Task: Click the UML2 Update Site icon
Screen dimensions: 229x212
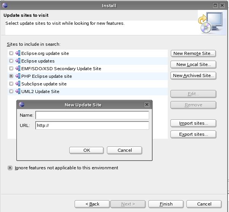Action: coord(17,92)
